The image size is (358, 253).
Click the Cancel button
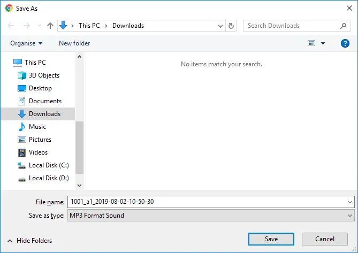tap(325, 239)
